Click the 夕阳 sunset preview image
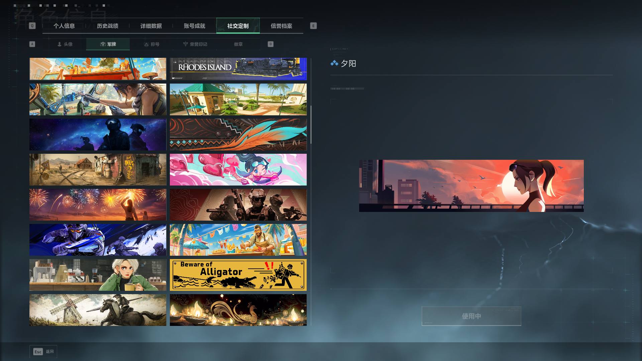The image size is (642, 361). pyautogui.click(x=471, y=186)
